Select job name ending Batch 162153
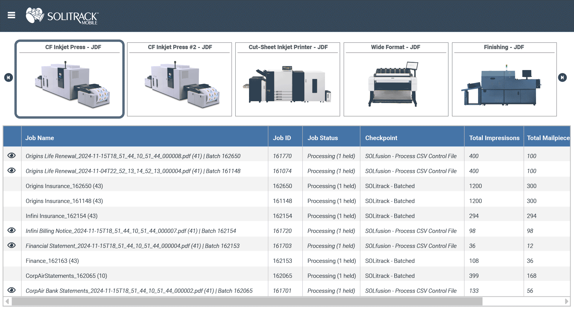Viewport: 574px width, 311px height. [132, 246]
